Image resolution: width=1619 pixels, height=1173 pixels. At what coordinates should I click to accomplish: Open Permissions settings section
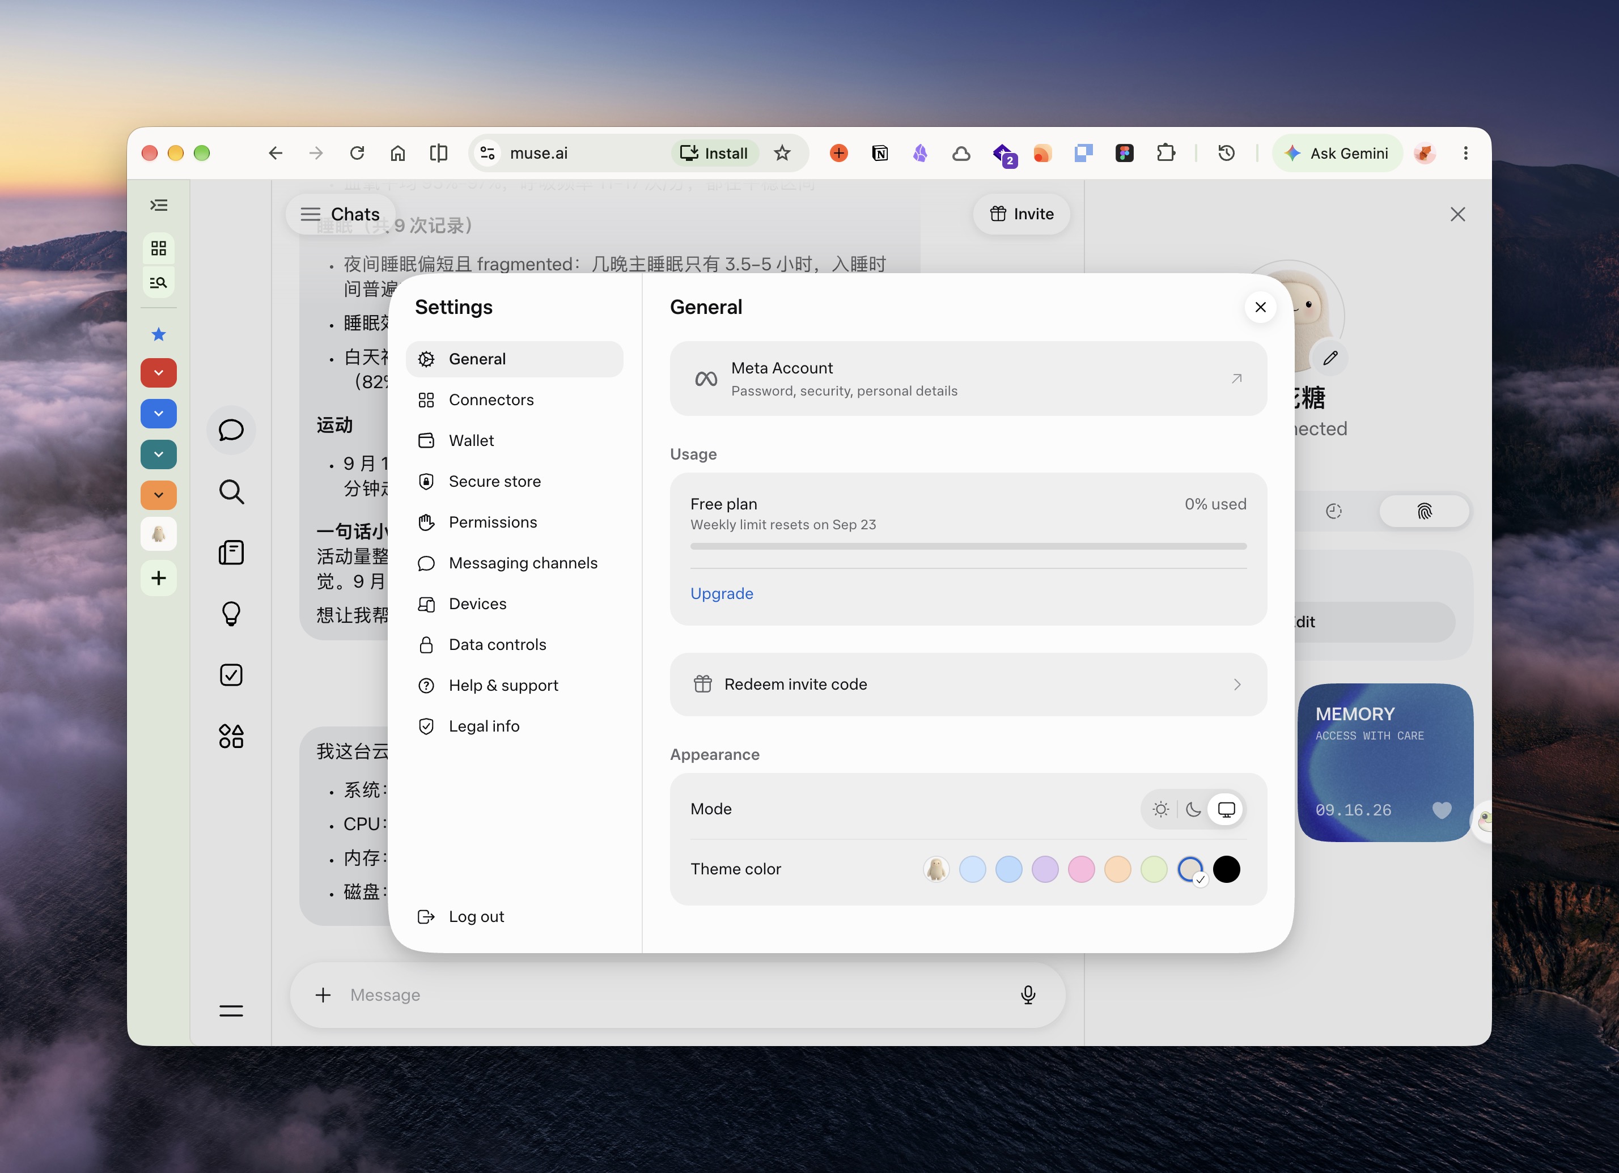click(514, 522)
